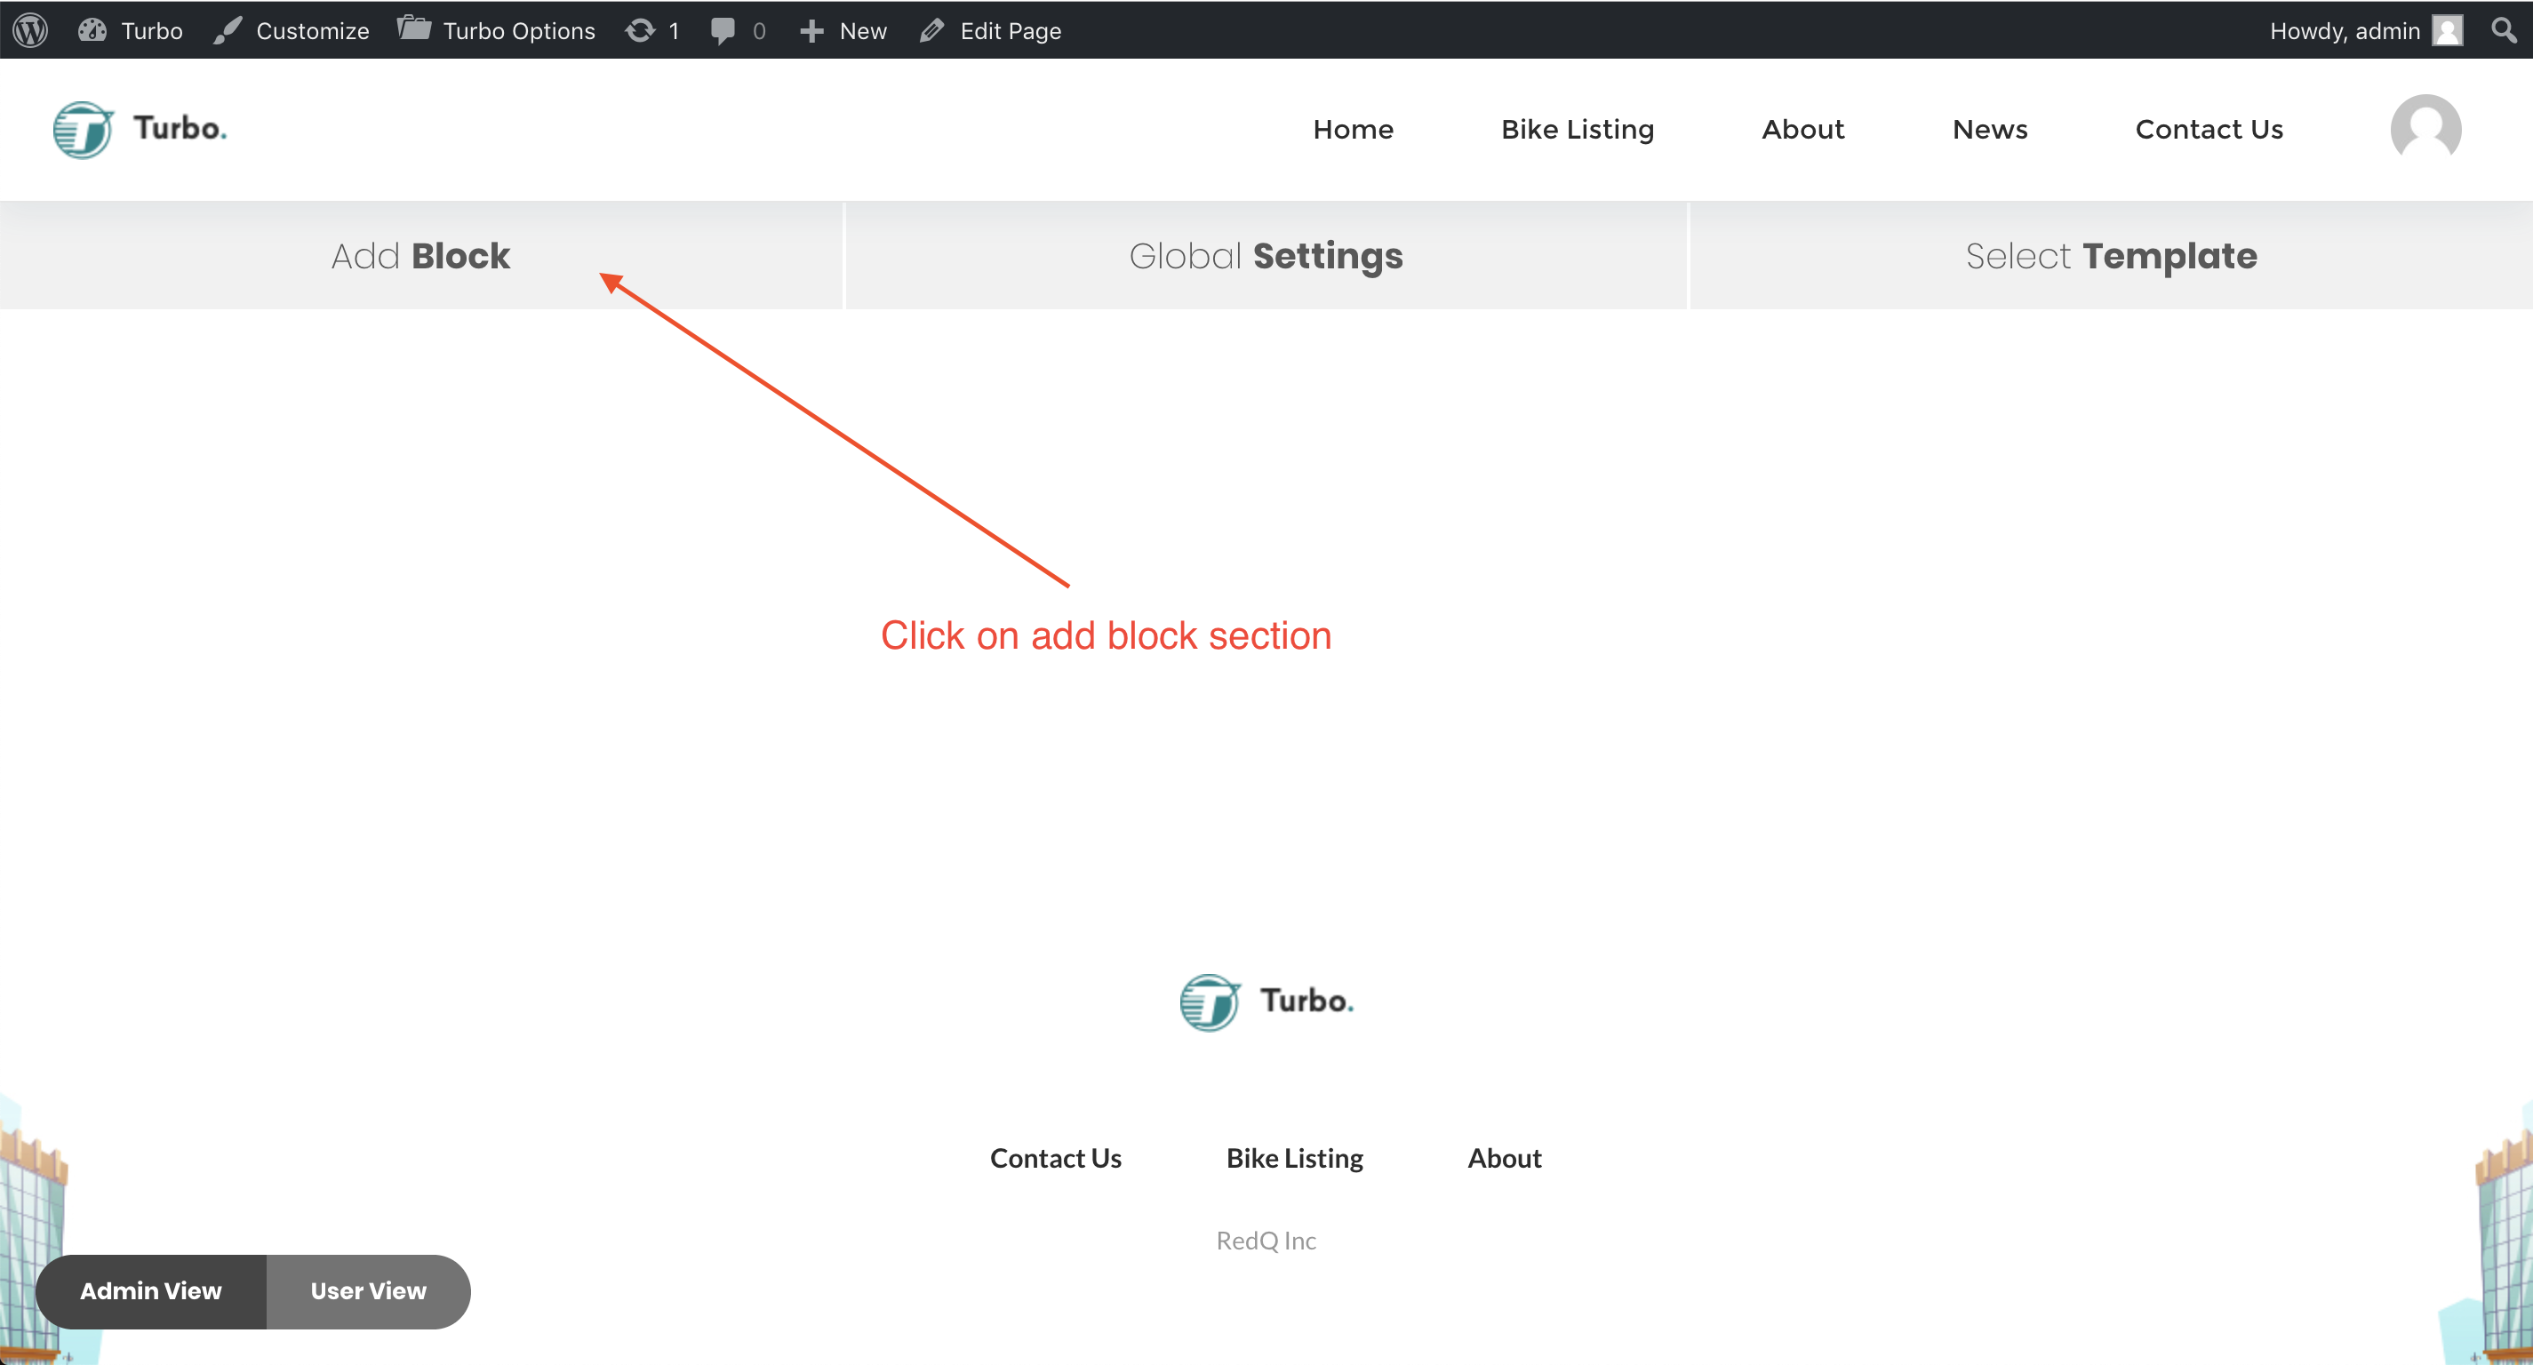Open the New content menu
Image resolution: width=2533 pixels, height=1365 pixels.
(x=844, y=30)
